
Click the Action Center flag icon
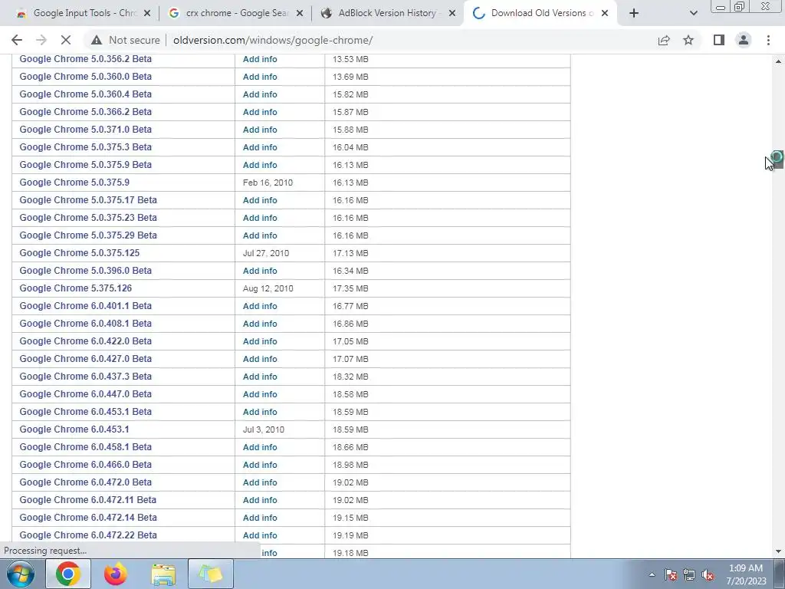point(671,574)
